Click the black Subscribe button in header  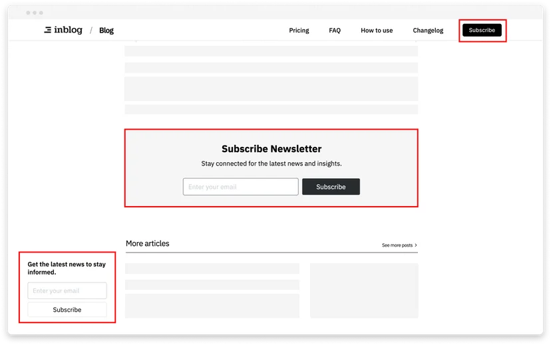pos(482,30)
